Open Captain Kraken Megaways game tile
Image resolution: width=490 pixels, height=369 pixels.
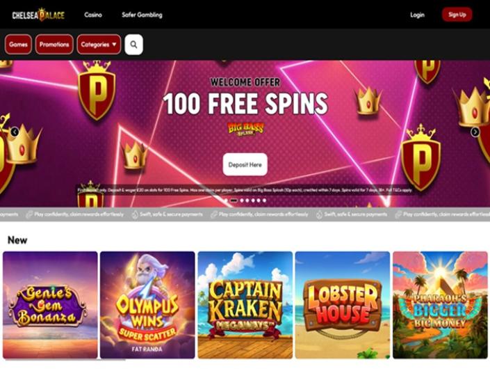(245, 305)
